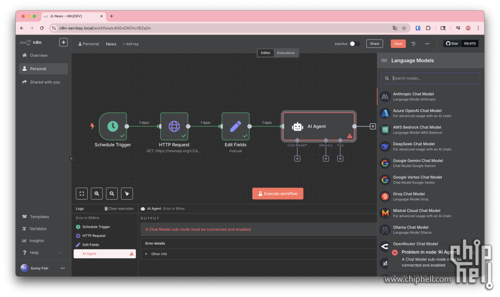This screenshot has width=500, height=297.
Task: Open Shared with you
Action: [43, 82]
